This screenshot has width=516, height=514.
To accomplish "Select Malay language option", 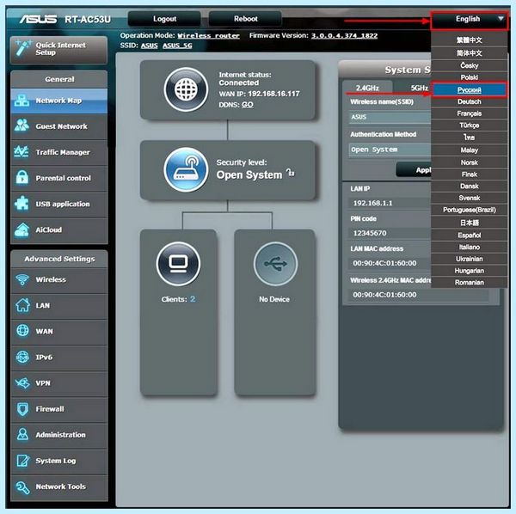I will point(470,150).
